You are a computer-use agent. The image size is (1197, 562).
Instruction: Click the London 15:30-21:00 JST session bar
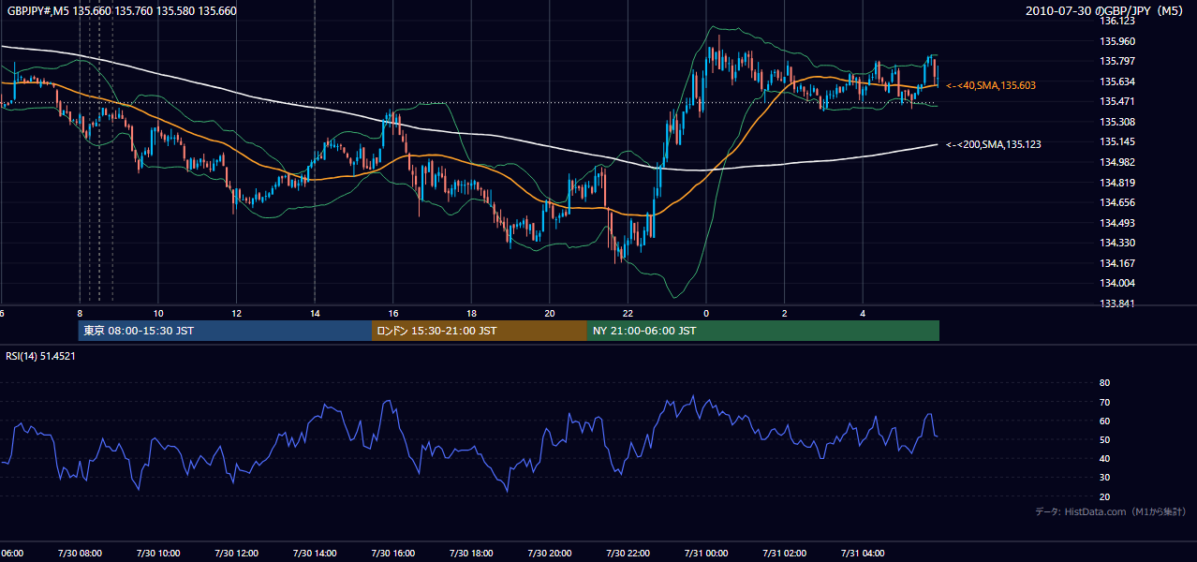point(480,331)
